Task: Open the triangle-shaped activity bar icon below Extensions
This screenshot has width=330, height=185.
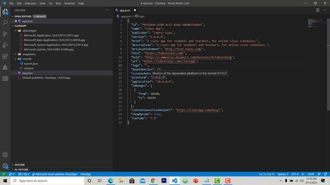Action: coord(5,67)
